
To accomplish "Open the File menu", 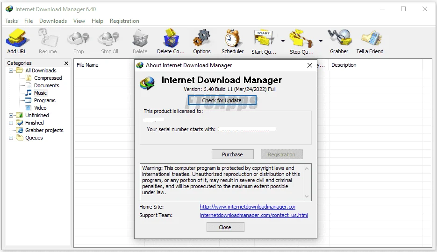I will click(x=29, y=21).
